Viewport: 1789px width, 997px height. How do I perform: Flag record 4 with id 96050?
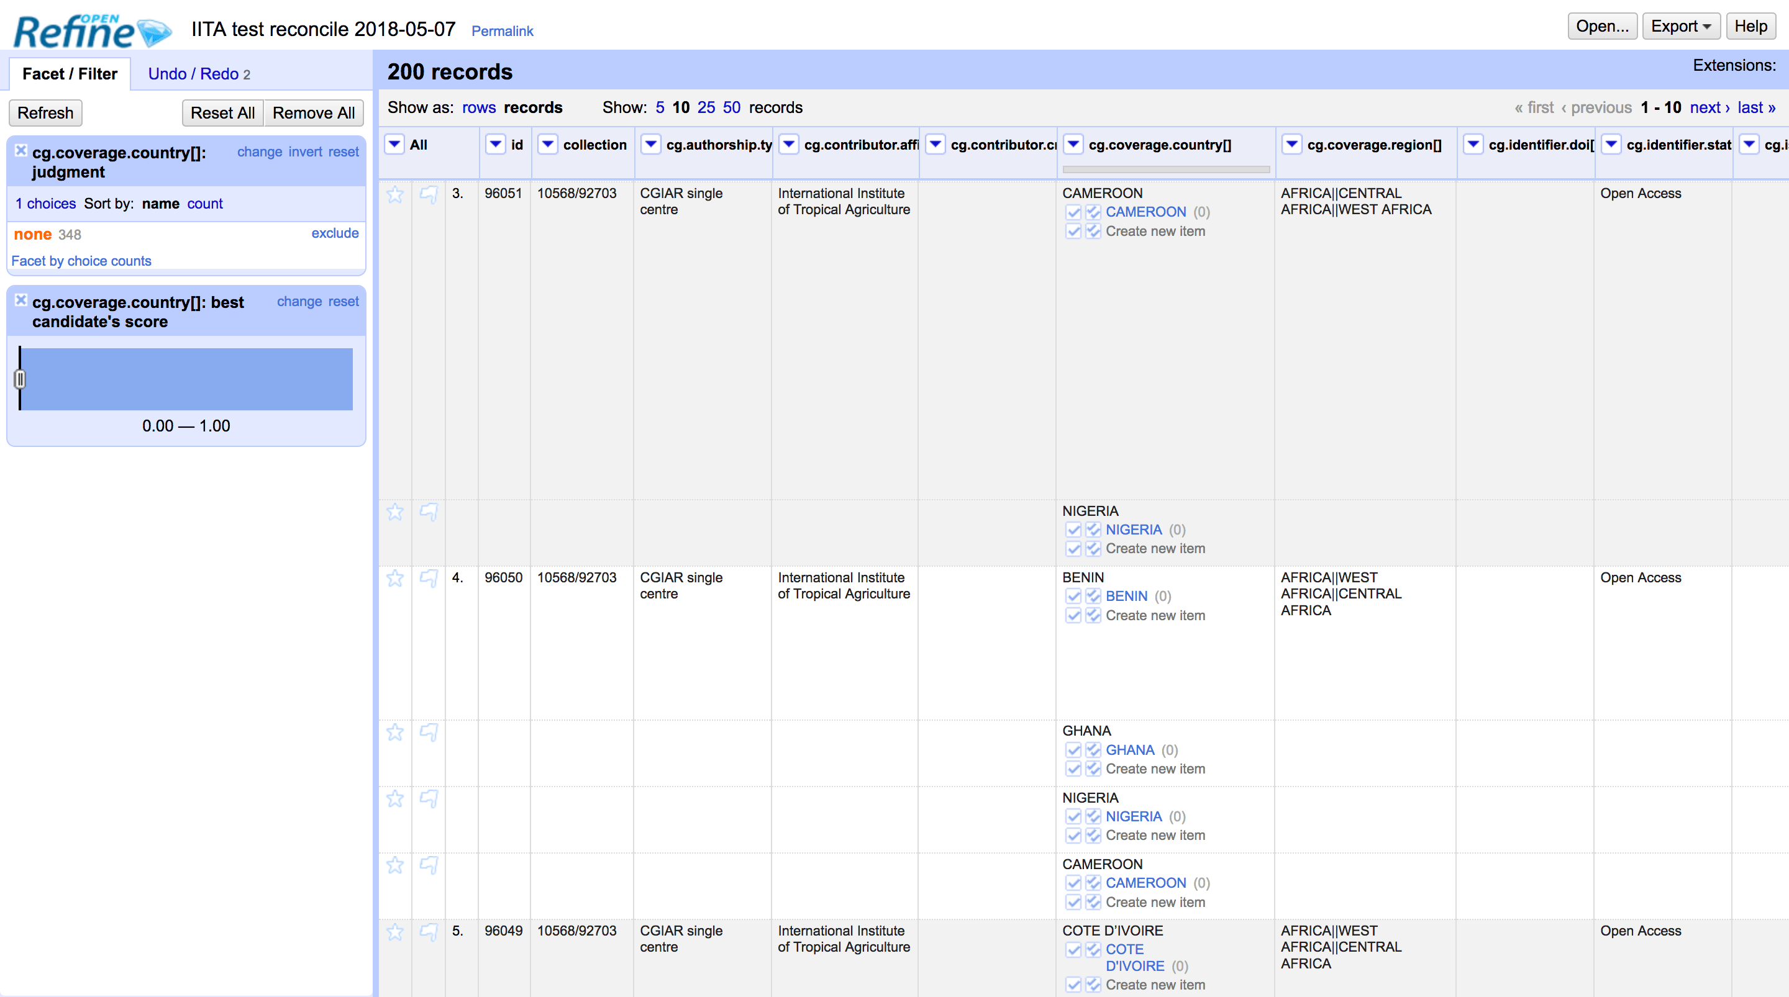click(x=429, y=579)
